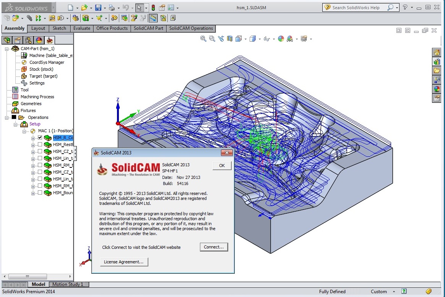Click the Hide/Show Items glasses icon
This screenshot has height=297, width=445.
[x=266, y=39]
